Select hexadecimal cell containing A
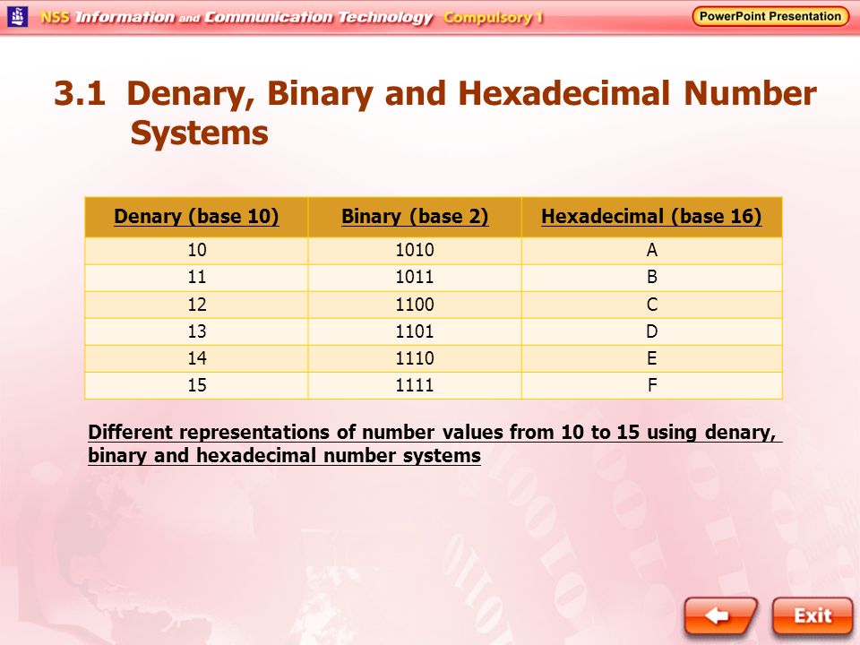This screenshot has width=860, height=645. coord(651,251)
